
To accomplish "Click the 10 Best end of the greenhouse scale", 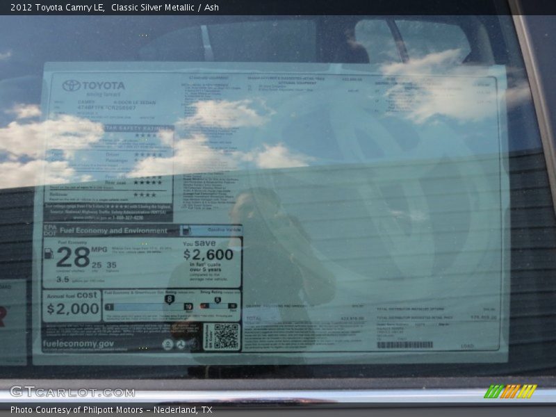I will pyautogui.click(x=188, y=306).
